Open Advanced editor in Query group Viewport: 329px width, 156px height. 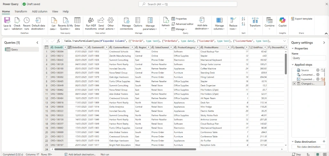point(182,24)
